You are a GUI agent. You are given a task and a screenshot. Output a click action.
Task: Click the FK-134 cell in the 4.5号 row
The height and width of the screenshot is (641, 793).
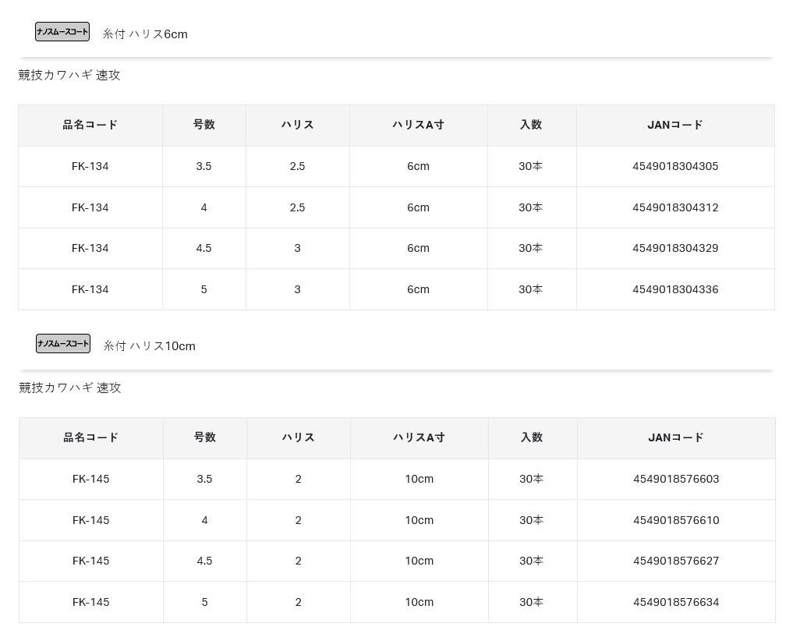90,248
